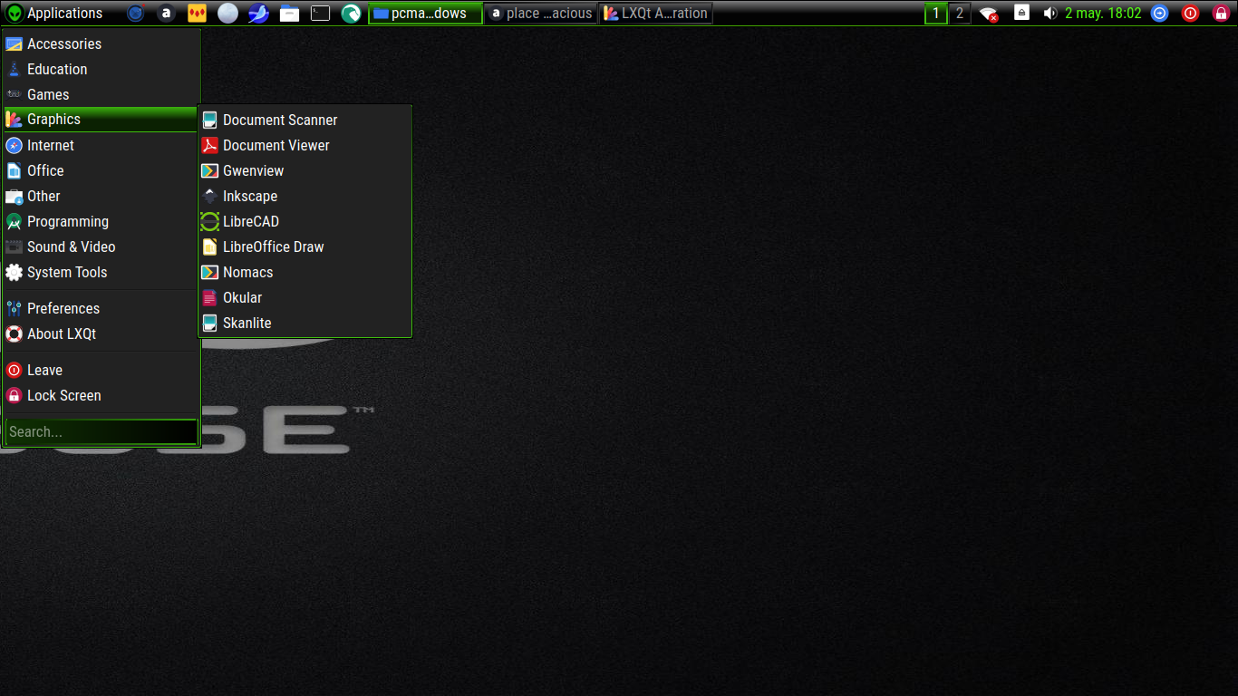Image resolution: width=1238 pixels, height=696 pixels.
Task: Switch to the LXQt A...ration task
Action: (655, 14)
